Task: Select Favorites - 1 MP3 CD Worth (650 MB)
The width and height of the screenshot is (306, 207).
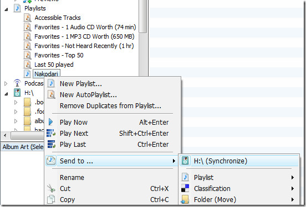Action: (x=84, y=36)
